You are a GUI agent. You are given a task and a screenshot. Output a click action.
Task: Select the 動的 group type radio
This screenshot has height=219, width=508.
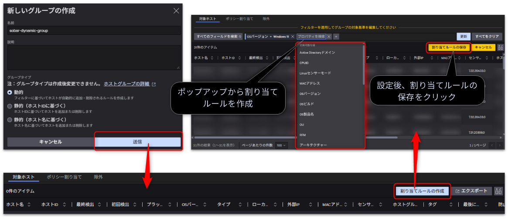(x=10, y=92)
